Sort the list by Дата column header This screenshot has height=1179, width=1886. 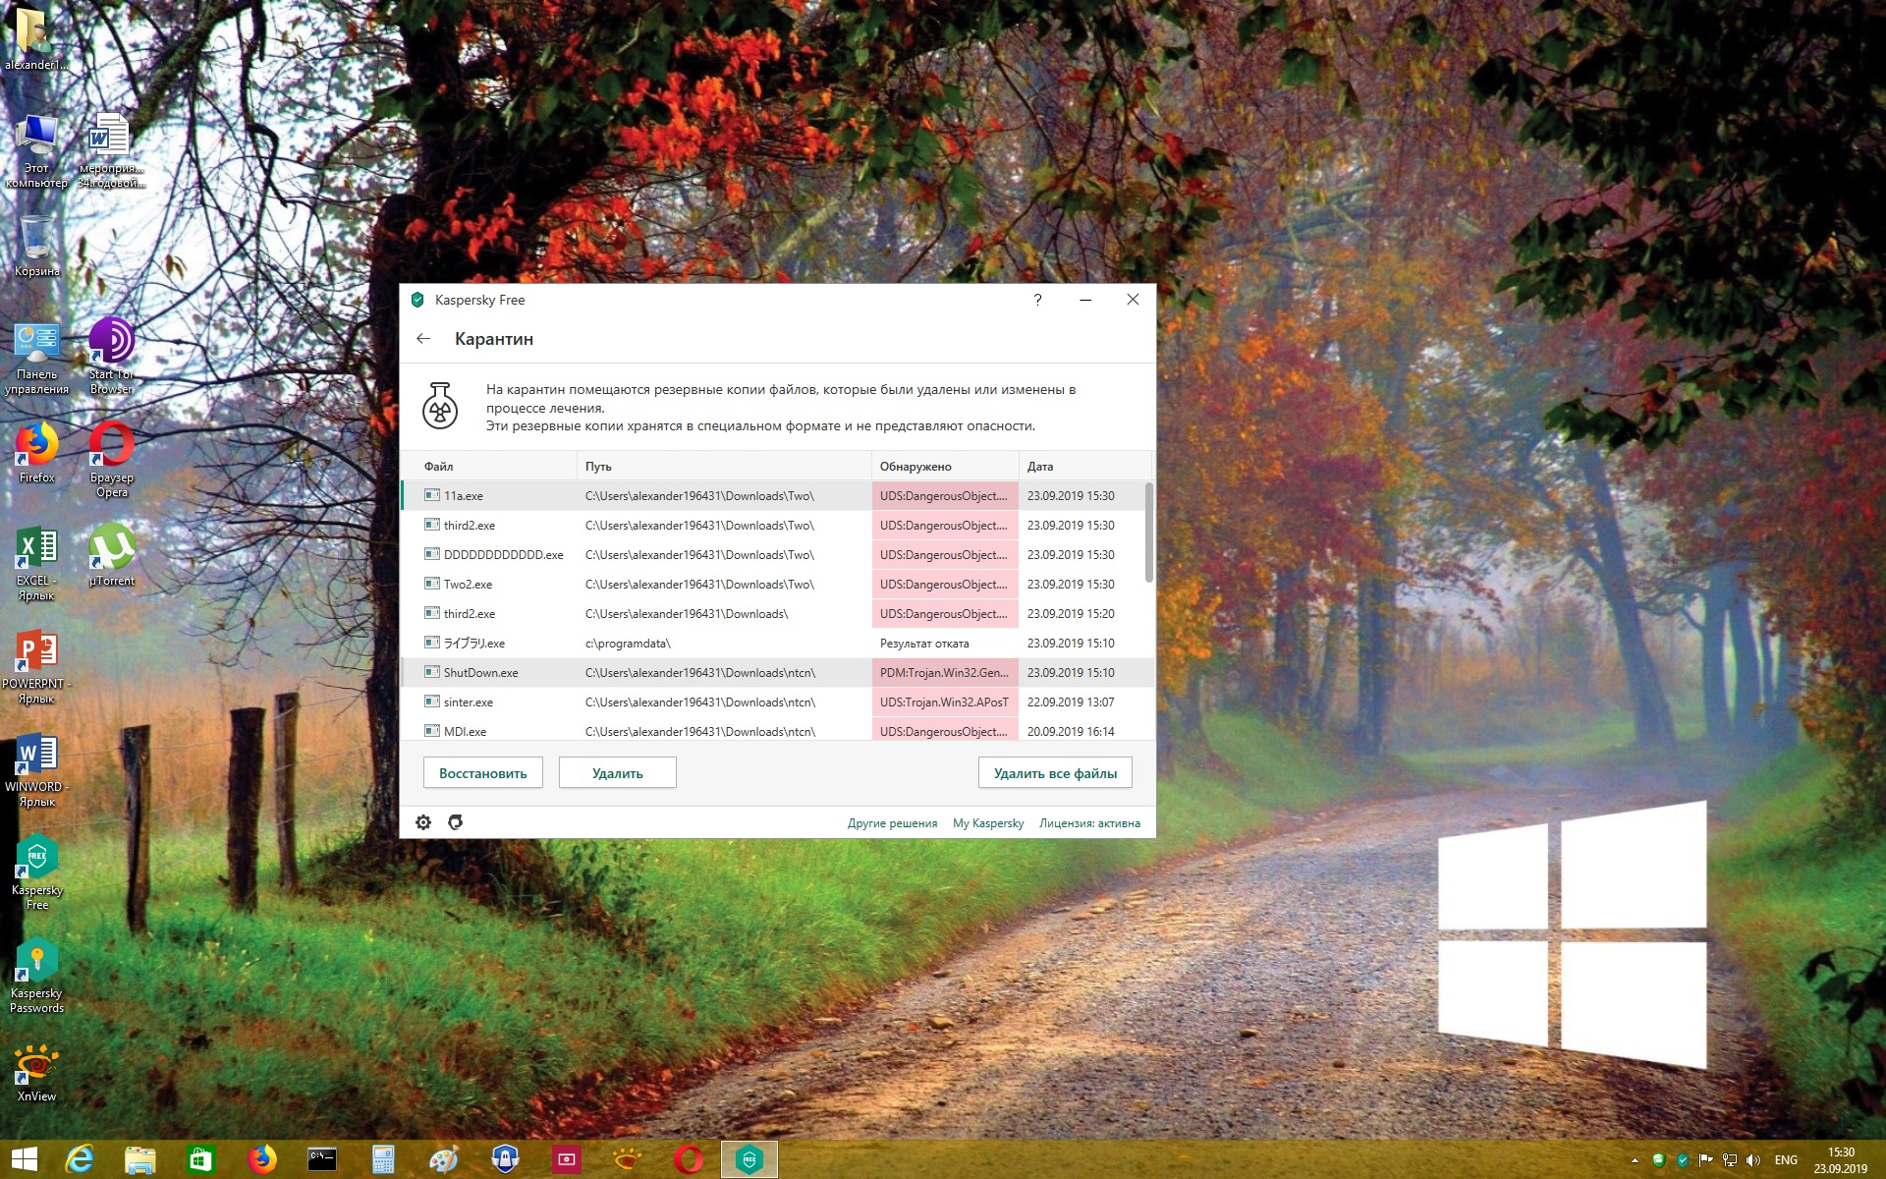1040,467
